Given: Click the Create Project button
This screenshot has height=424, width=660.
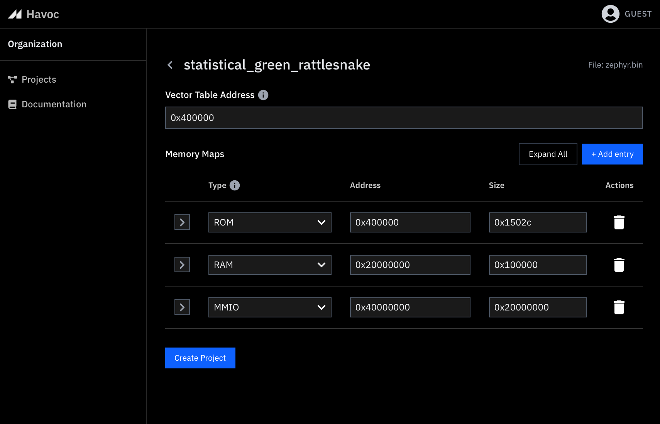Looking at the screenshot, I should pos(200,358).
